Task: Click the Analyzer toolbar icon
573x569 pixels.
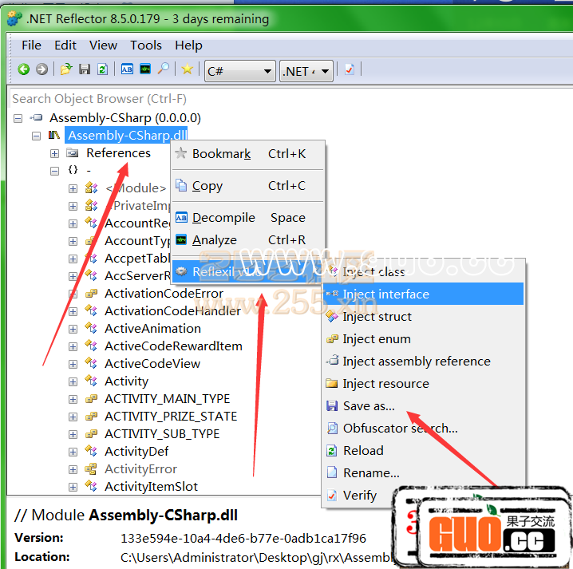Action: coord(145,70)
